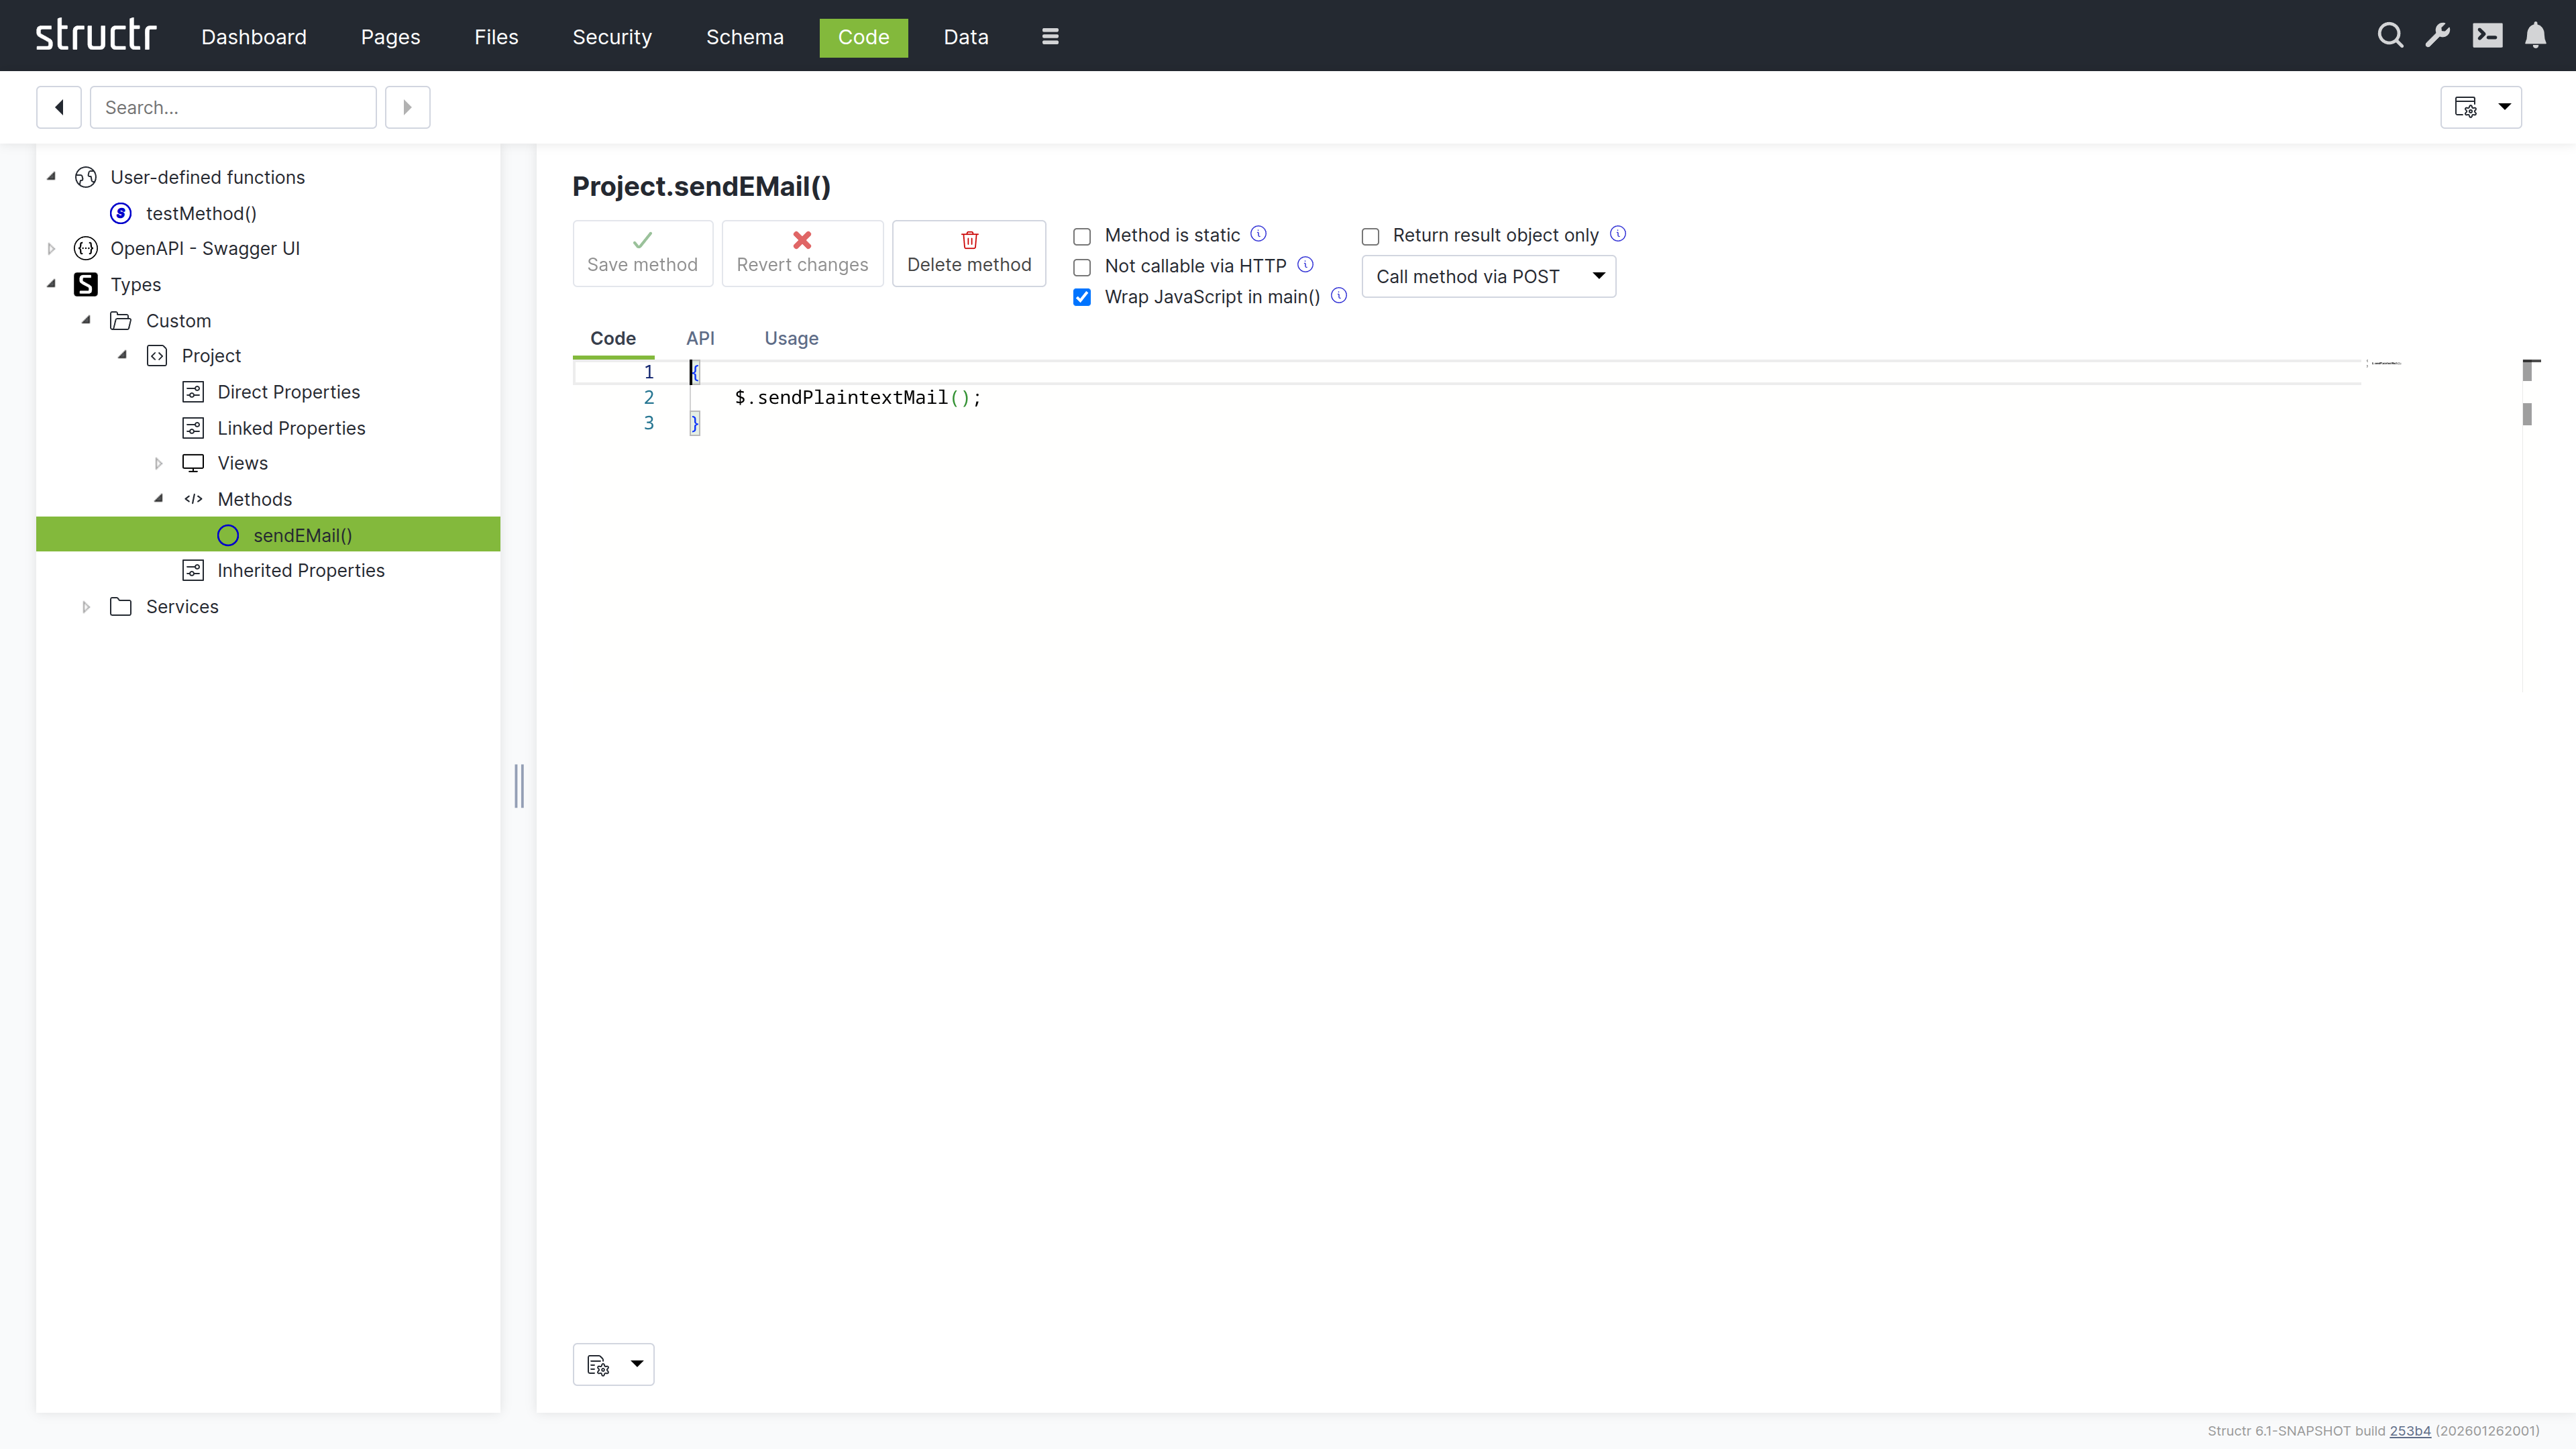Image resolution: width=2576 pixels, height=1449 pixels.
Task: Check Not callable via HTTP
Action: [1082, 267]
